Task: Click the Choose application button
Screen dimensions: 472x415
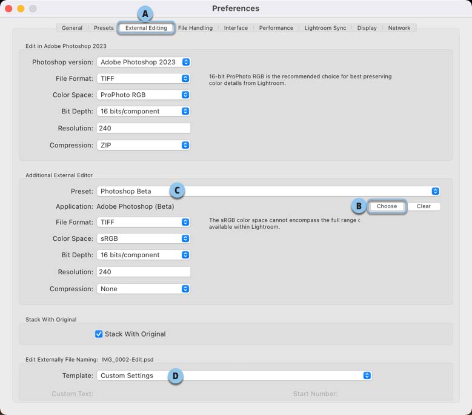Action: 387,206
